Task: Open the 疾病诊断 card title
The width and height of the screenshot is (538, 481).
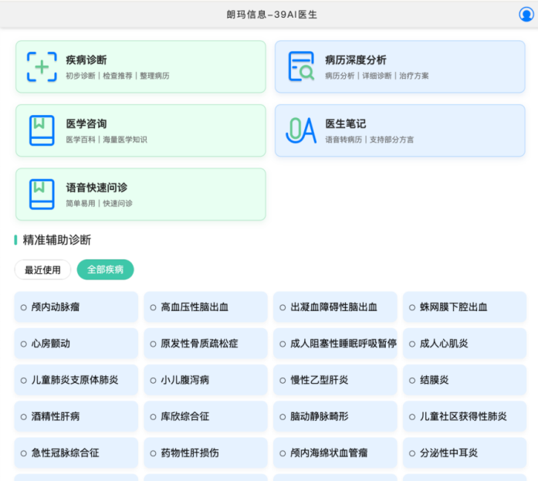Action: coord(86,60)
